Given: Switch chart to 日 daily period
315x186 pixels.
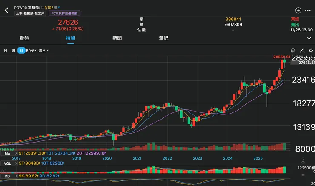Looking at the screenshot, I should click(x=6, y=50).
